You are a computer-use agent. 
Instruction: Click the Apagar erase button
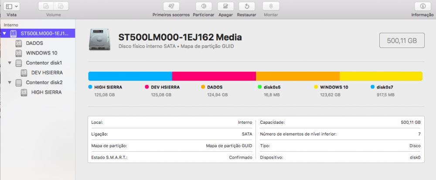pyautogui.click(x=225, y=6)
